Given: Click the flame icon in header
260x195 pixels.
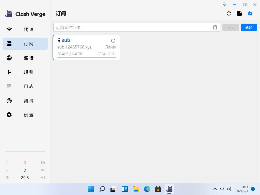Looking at the screenshot, I should (250, 14).
